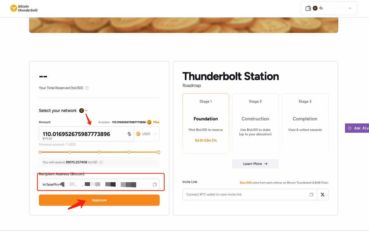Select the Stage 3 Completion card
Viewport: 369px width, 234px height.
point(305,123)
